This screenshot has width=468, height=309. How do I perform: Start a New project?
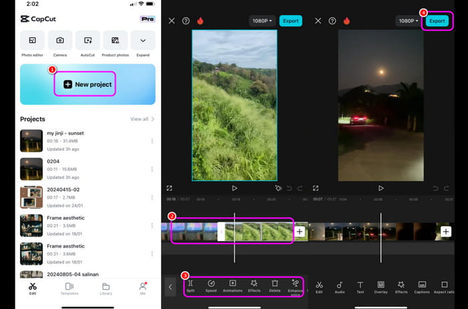[88, 84]
